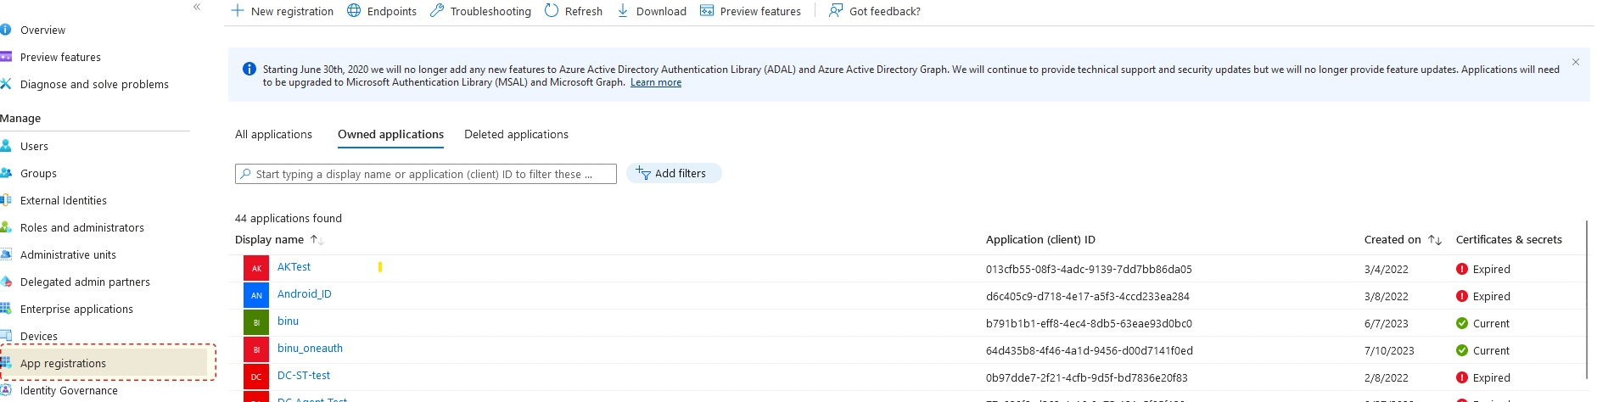Click AN blue app icon tile
The width and height of the screenshot is (1597, 402).
click(x=256, y=295)
